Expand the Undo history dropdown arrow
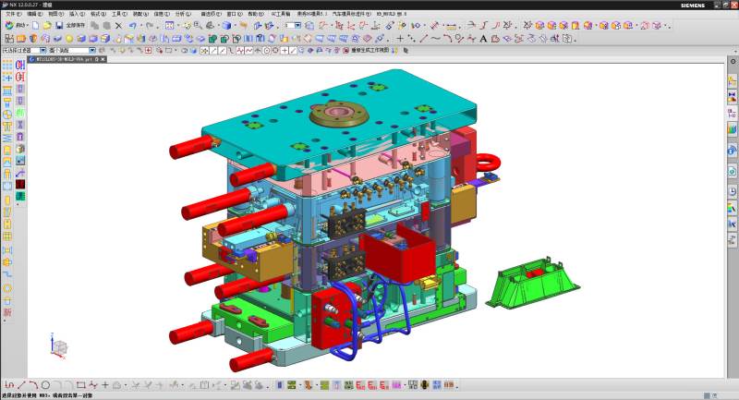739x400 pixels. click(140, 25)
